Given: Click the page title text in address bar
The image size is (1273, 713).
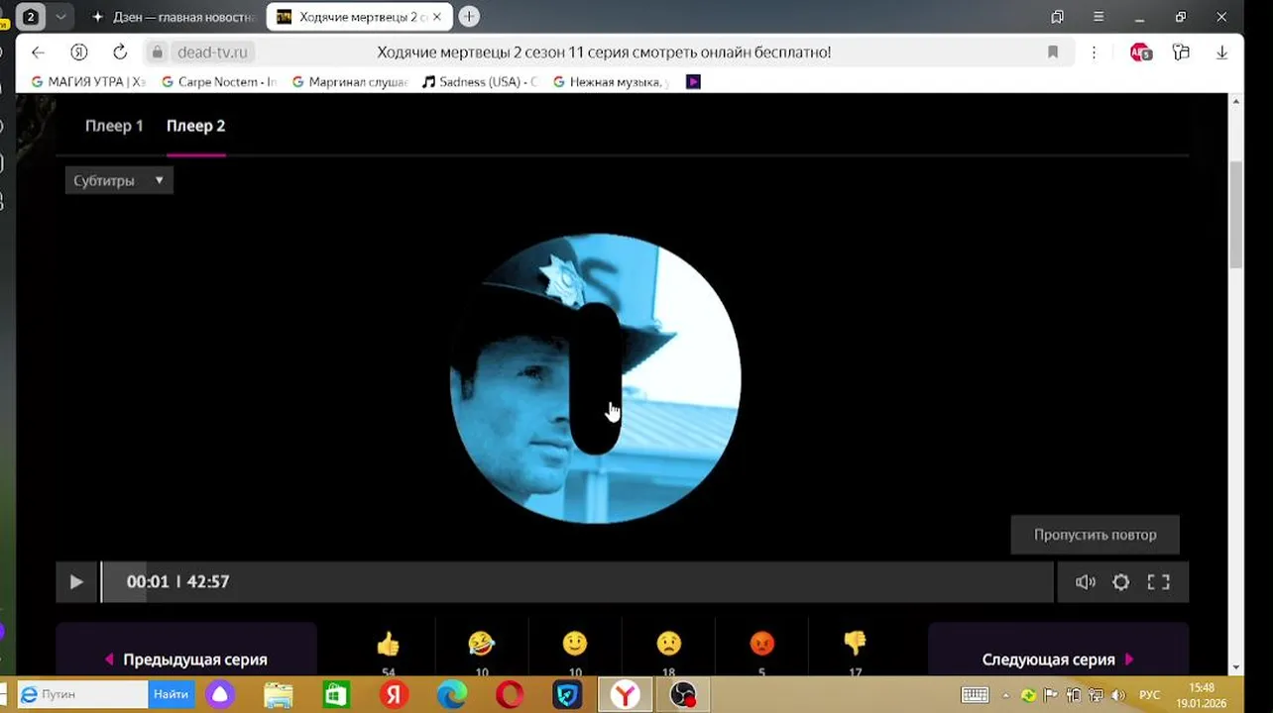Looking at the screenshot, I should click(604, 52).
